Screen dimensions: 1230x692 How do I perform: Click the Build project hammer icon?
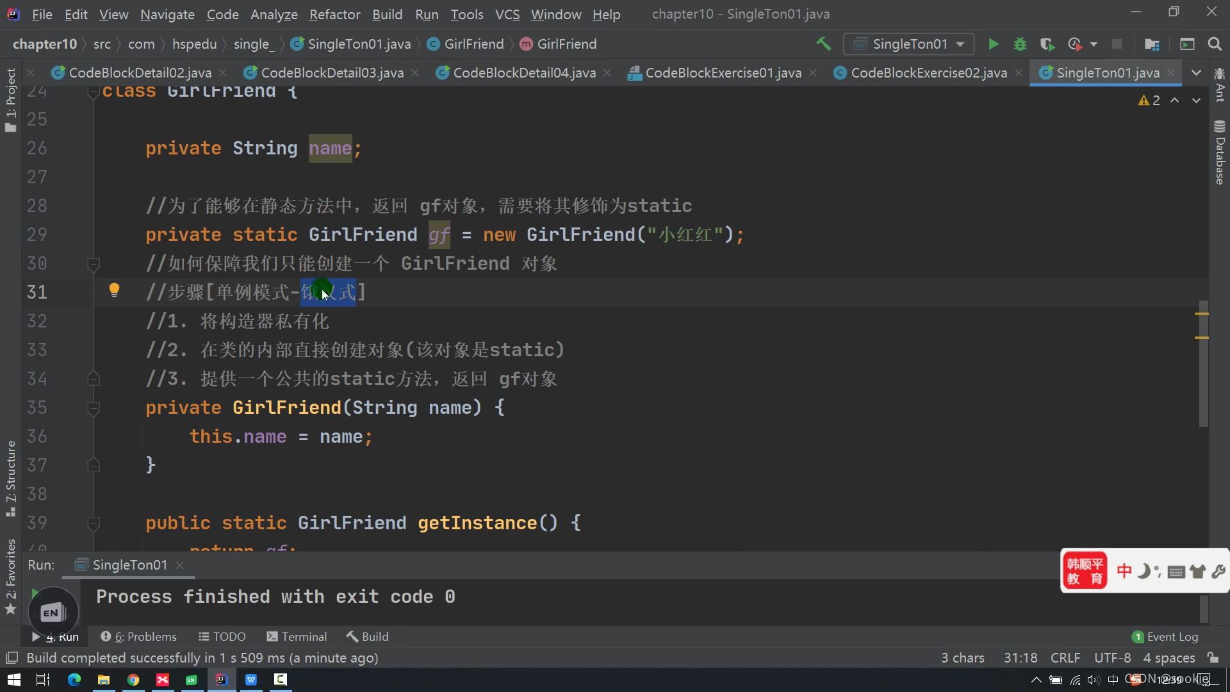pos(823,44)
